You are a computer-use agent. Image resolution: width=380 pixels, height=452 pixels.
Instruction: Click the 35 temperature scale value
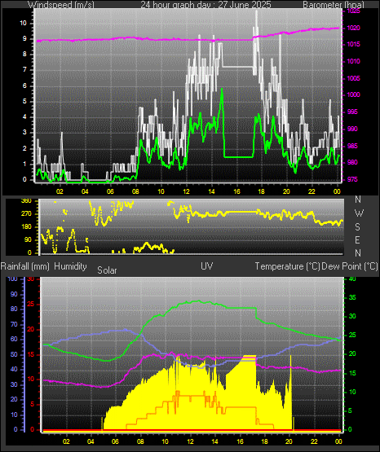click(352, 297)
